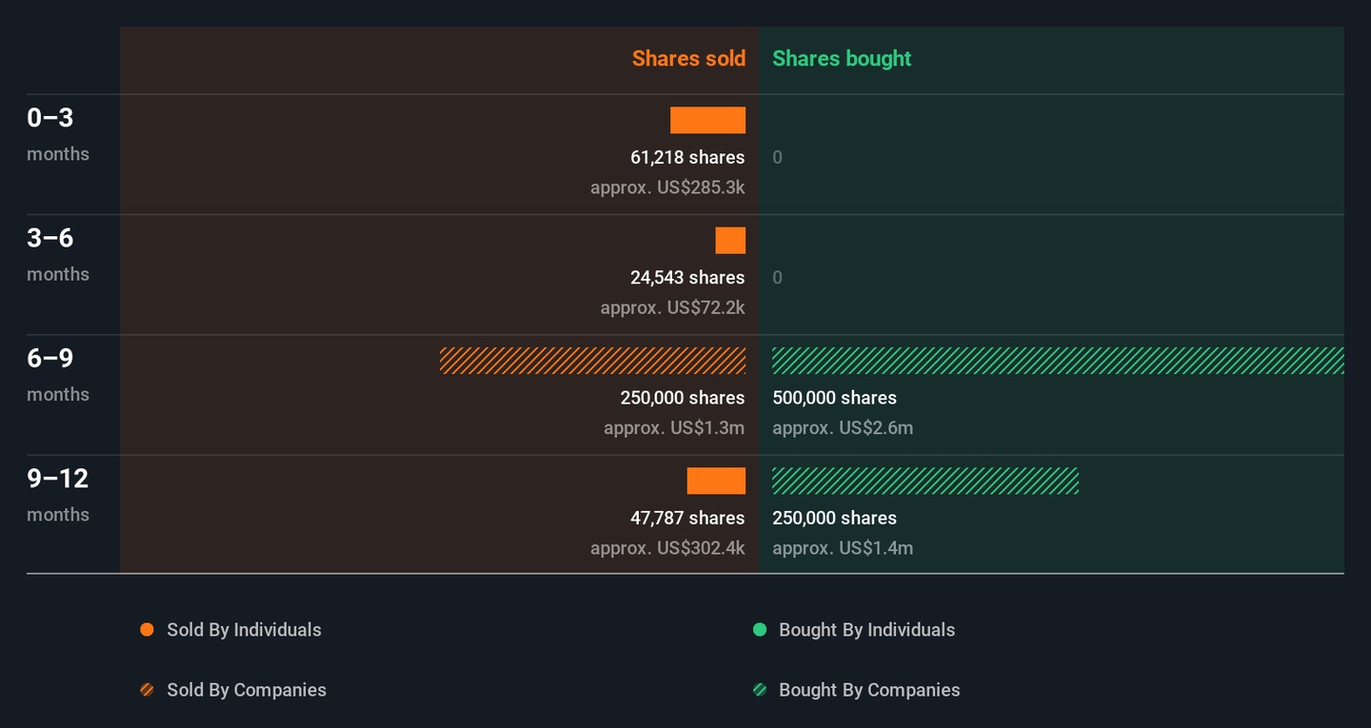Image resolution: width=1371 pixels, height=728 pixels.
Task: Click the small orange bar for 3–6 months
Action: point(730,241)
